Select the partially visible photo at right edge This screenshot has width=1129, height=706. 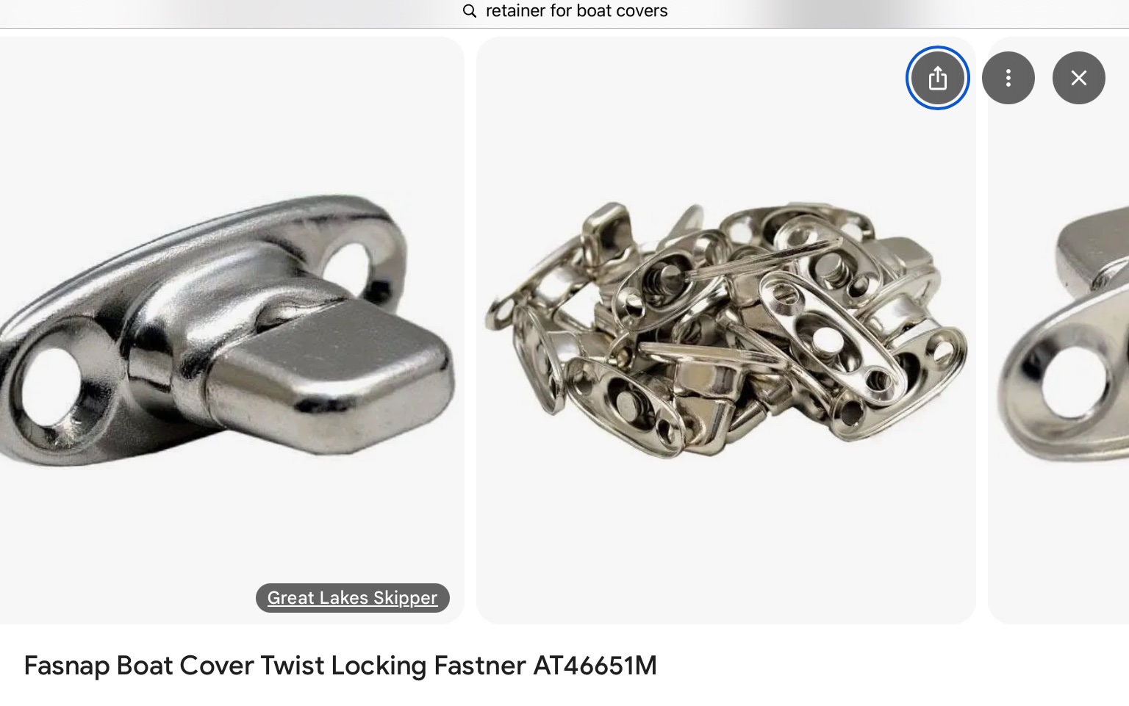1058,331
